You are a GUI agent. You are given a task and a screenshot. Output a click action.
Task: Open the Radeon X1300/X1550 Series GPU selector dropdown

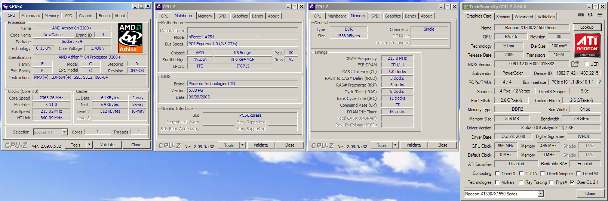pyautogui.click(x=540, y=194)
